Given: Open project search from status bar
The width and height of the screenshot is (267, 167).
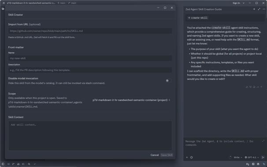Looking at the screenshot, I should (29, 164).
